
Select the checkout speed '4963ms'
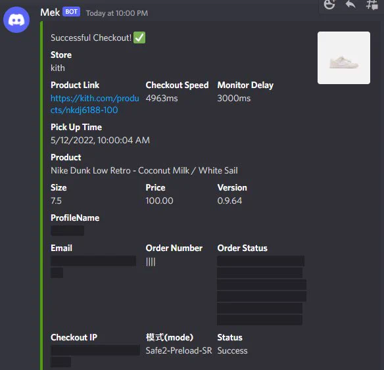(x=162, y=99)
